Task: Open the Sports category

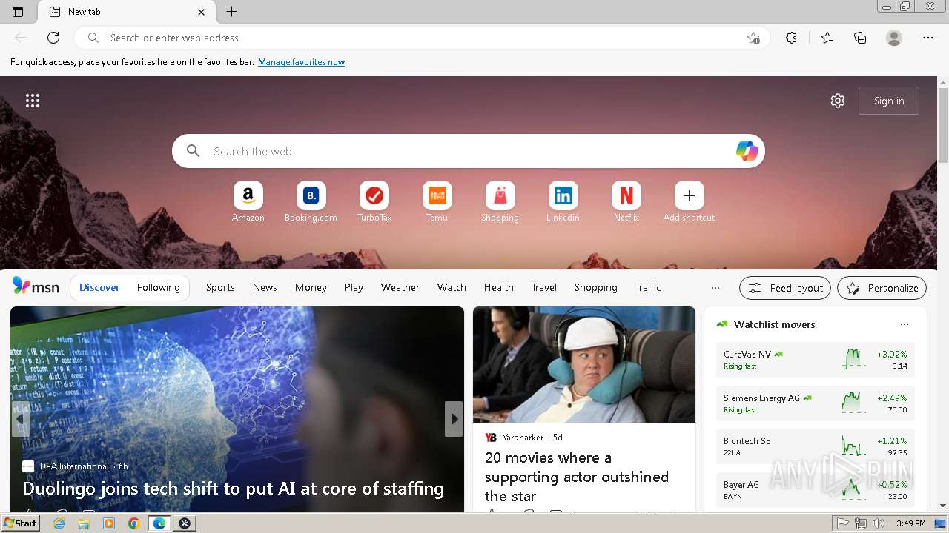Action: point(220,287)
